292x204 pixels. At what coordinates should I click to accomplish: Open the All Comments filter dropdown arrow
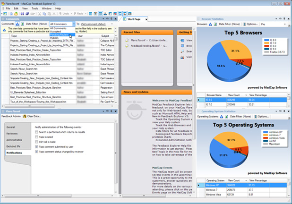coord(74,24)
